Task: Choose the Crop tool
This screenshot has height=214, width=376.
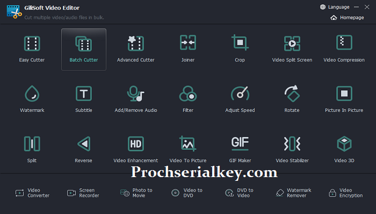Action: [240, 49]
